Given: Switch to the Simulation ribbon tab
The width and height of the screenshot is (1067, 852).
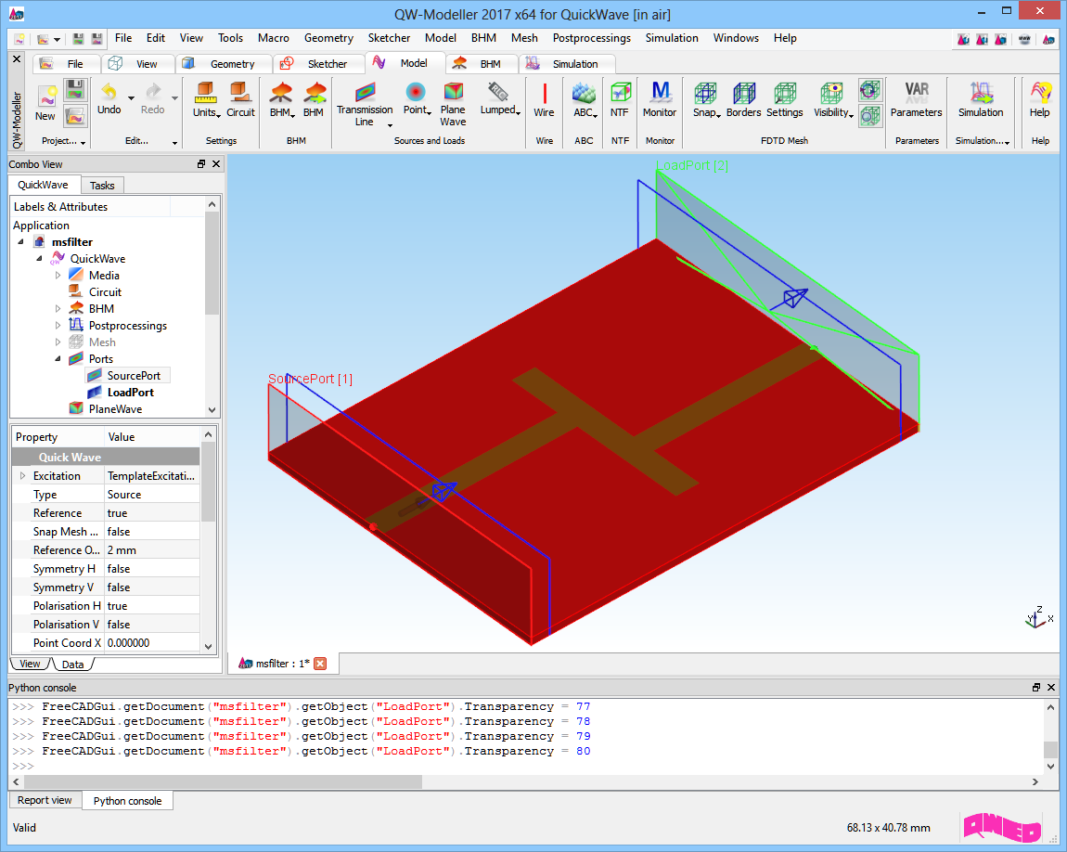Looking at the screenshot, I should click(x=567, y=63).
